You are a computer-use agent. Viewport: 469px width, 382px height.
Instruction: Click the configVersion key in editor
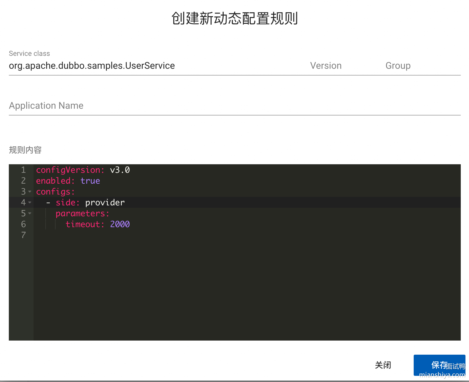click(x=69, y=170)
